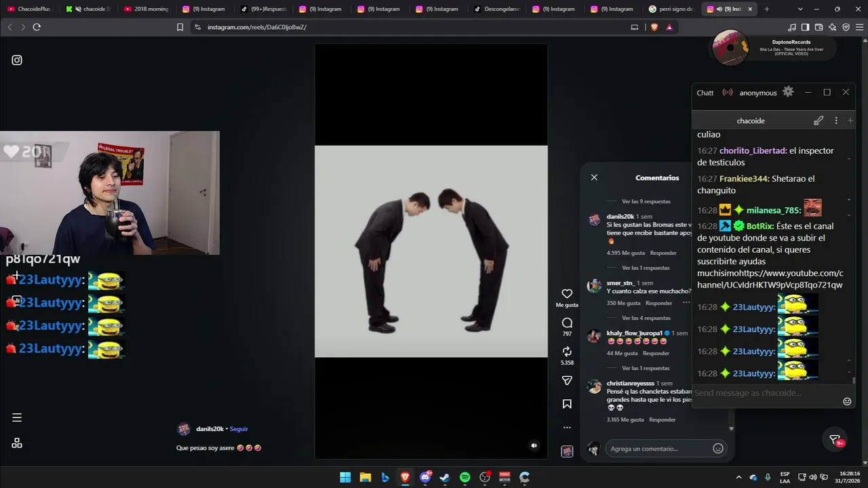This screenshot has height=488, width=868.
Task: Open Discord from the taskbar
Action: (425, 477)
